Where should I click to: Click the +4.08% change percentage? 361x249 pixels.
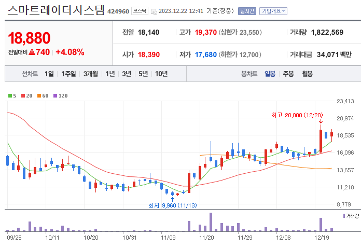(70, 52)
